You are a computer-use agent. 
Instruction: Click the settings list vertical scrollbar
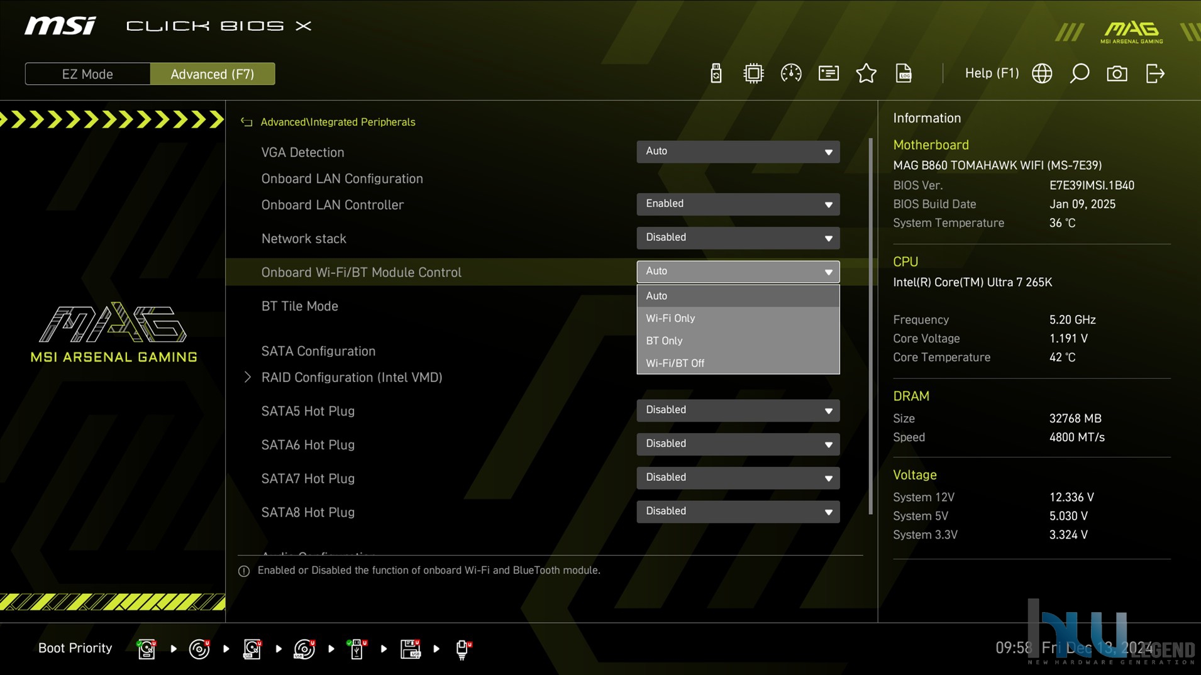(x=870, y=326)
